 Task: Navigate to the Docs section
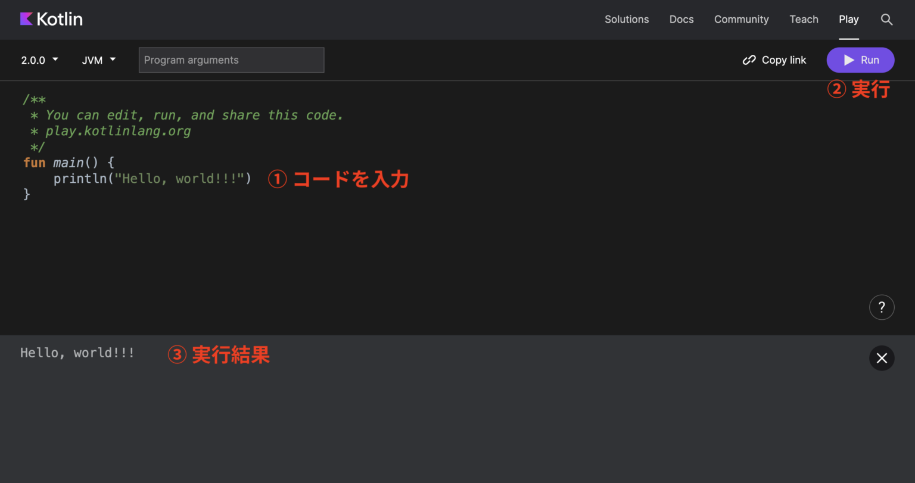(681, 19)
